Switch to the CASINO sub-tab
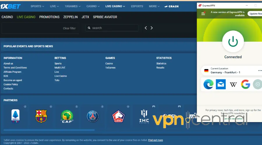This screenshot has width=262, height=145. pyautogui.click(x=7, y=17)
